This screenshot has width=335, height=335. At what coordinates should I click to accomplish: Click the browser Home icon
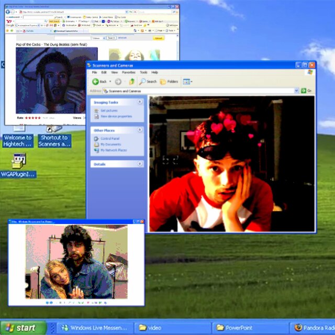[135, 31]
